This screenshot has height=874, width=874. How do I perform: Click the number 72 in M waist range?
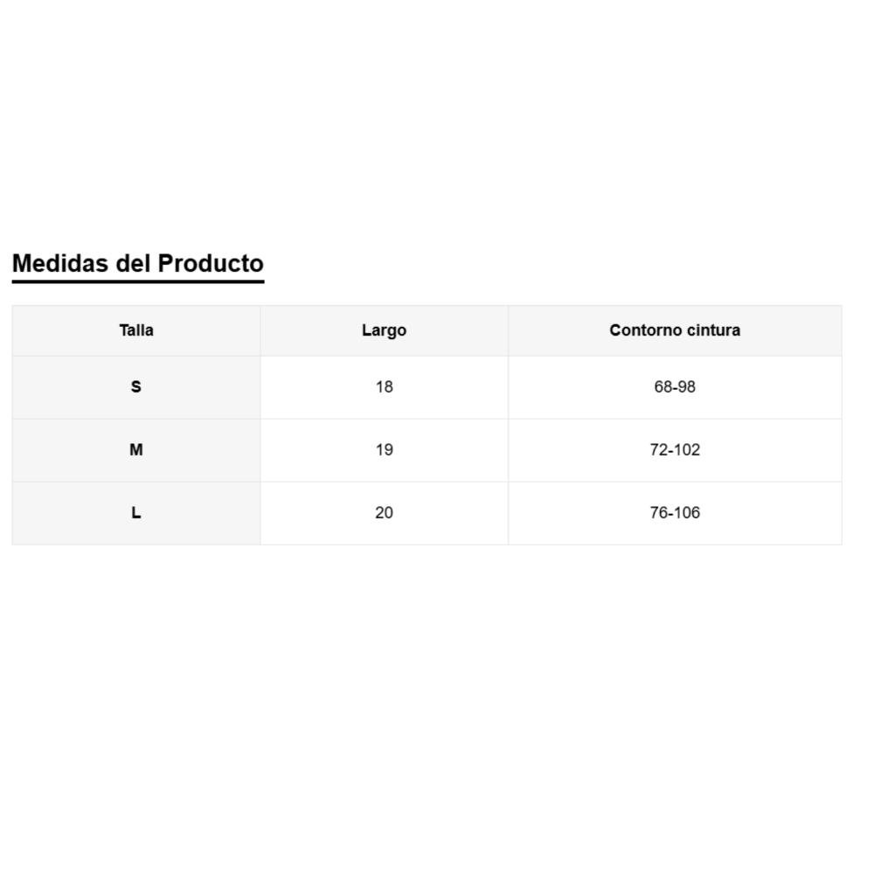tap(659, 450)
